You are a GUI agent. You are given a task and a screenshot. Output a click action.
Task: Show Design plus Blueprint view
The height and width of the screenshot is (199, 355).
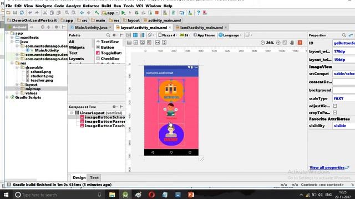click(142, 35)
